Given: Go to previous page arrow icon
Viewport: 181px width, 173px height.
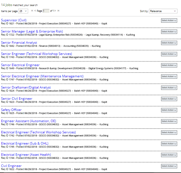Looking at the screenshot, I should [x=35, y=11].
